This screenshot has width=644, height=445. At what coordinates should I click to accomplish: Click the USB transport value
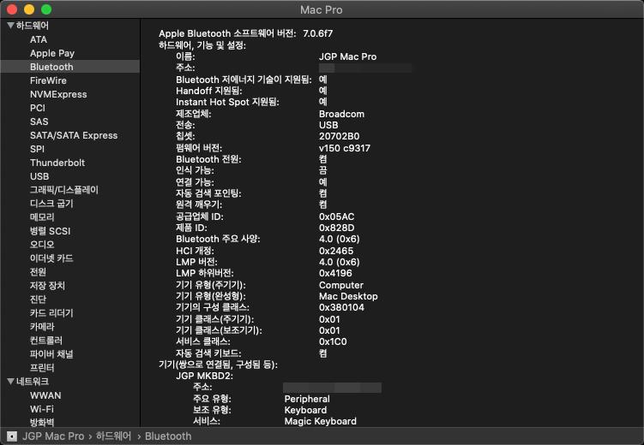point(328,125)
